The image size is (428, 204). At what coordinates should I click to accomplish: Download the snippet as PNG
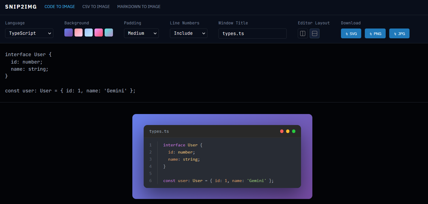pyautogui.click(x=375, y=34)
